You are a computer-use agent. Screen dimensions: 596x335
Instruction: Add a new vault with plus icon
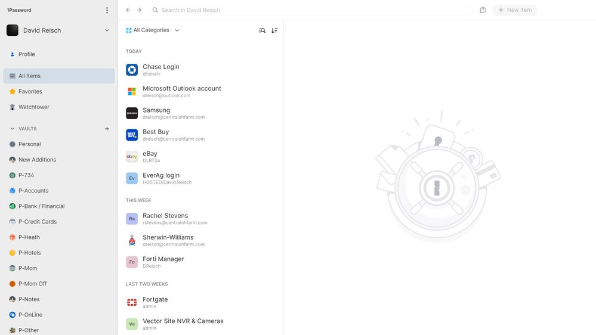[107, 129]
